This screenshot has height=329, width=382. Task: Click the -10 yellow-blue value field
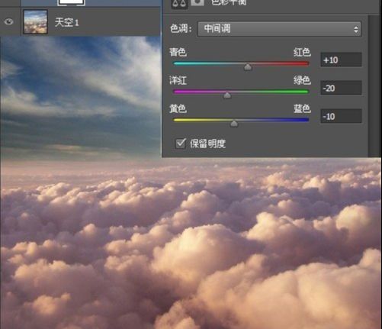[x=341, y=116]
